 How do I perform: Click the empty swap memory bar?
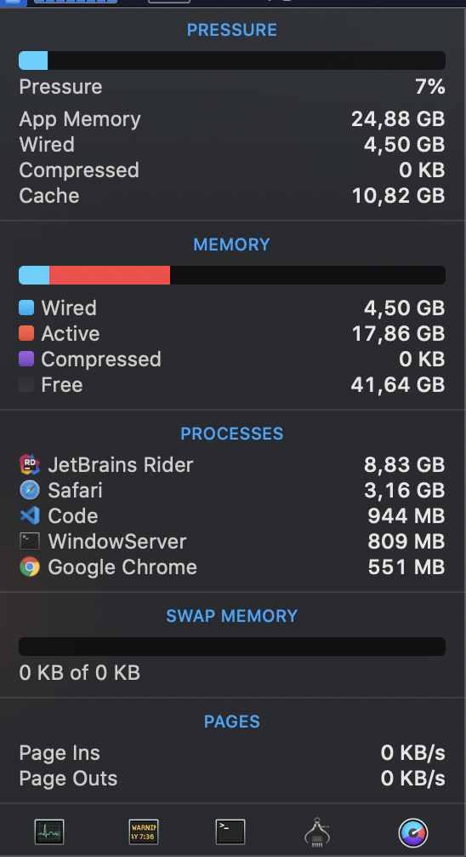[x=232, y=647]
